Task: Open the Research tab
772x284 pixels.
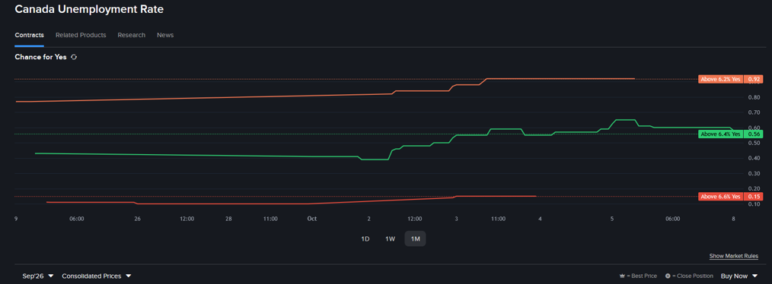Action: tap(132, 36)
